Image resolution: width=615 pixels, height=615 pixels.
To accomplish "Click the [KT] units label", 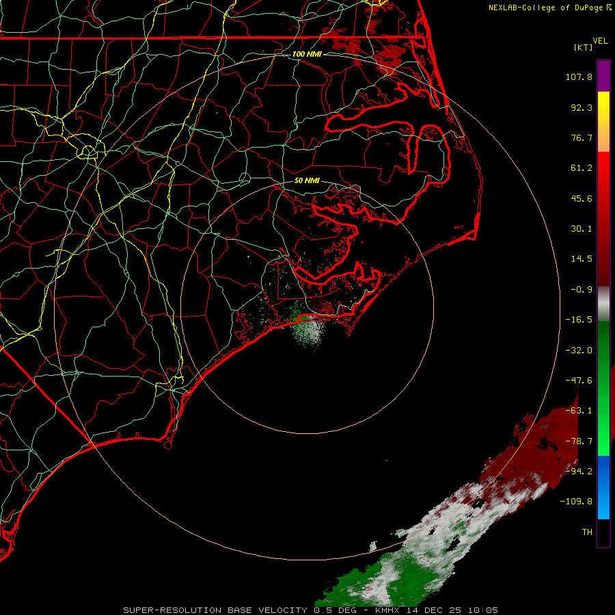I will (x=584, y=47).
